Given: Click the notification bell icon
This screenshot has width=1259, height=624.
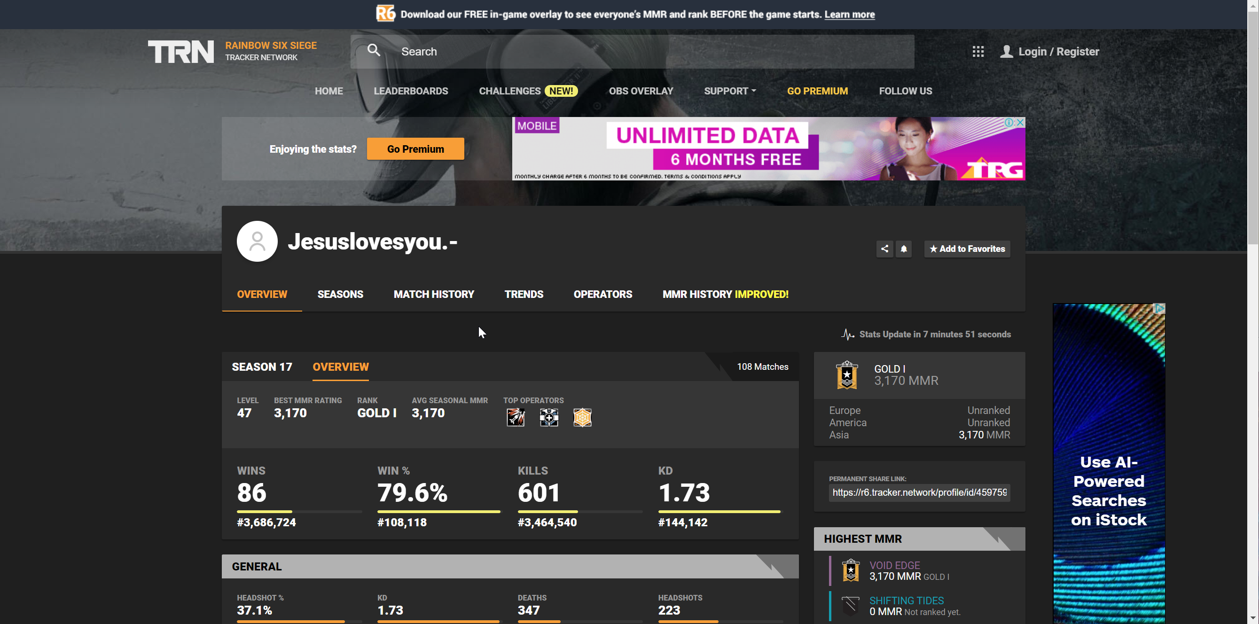Looking at the screenshot, I should pyautogui.click(x=903, y=249).
